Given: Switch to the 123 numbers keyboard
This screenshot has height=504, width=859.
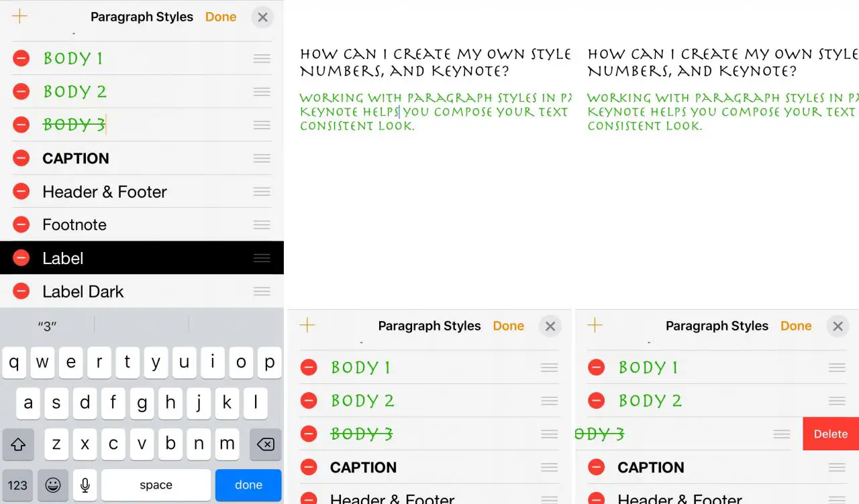Looking at the screenshot, I should coord(18,485).
